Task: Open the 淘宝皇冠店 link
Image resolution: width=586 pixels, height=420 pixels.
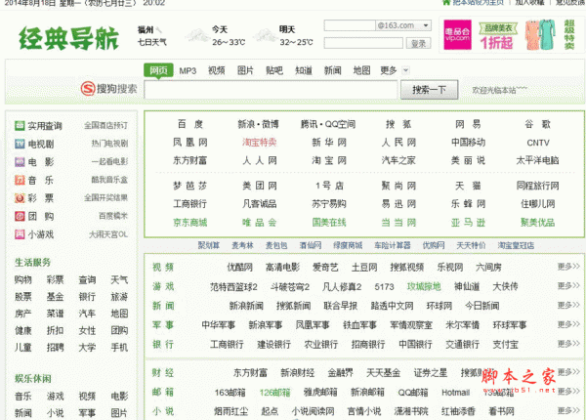Action: (516, 245)
